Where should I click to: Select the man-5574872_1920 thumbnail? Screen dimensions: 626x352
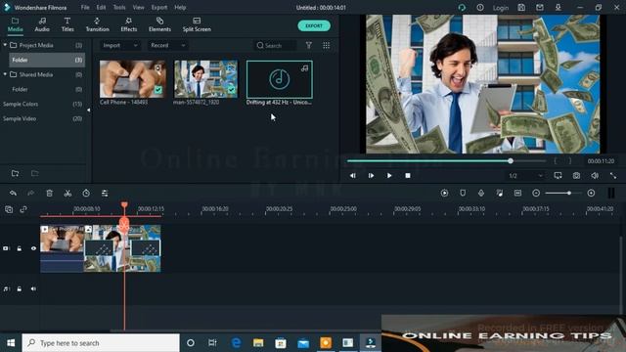pyautogui.click(x=205, y=79)
